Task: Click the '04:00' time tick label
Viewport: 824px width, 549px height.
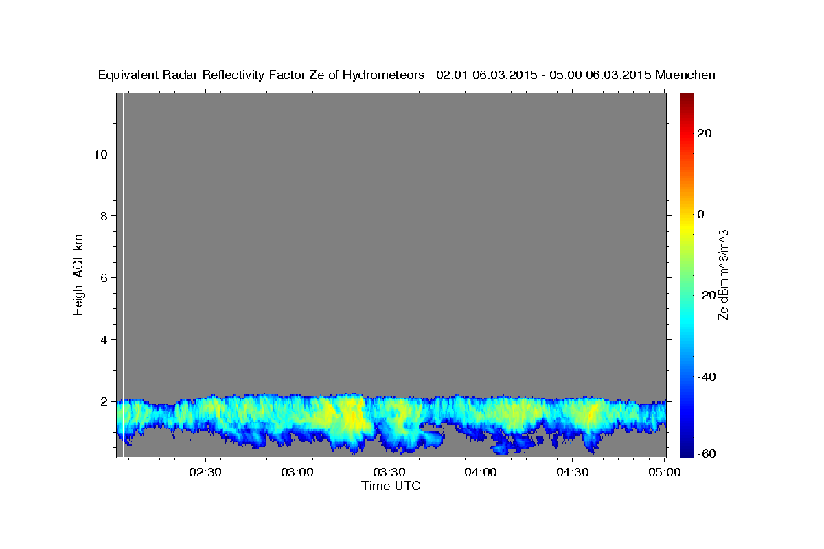Action: (481, 472)
